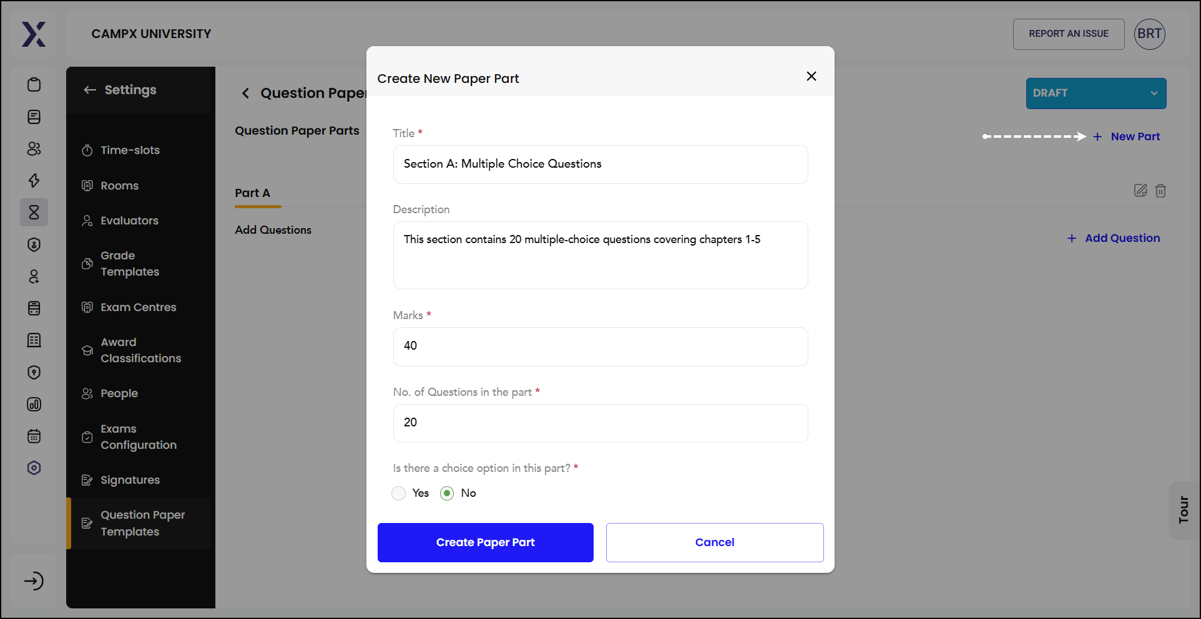Image resolution: width=1201 pixels, height=619 pixels.
Task: Open the clipboard icon in left rail
Action: (x=34, y=84)
